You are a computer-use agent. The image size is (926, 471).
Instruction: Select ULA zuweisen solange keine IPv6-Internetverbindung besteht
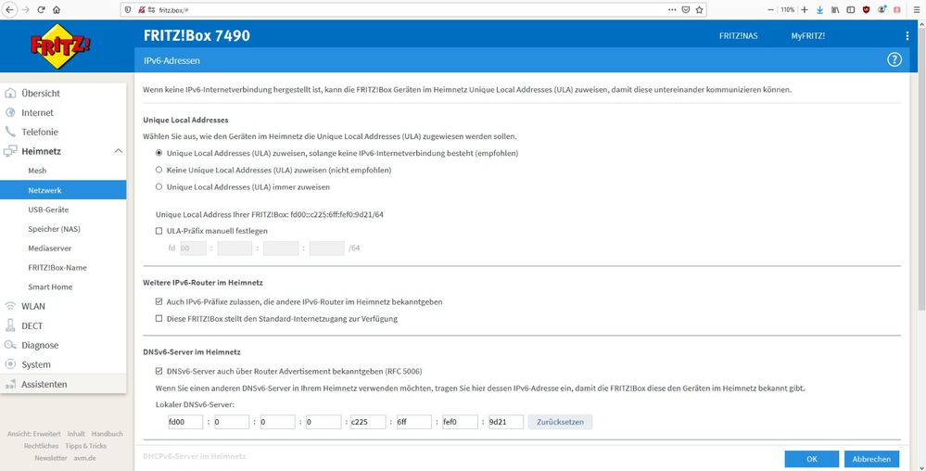[159, 153]
